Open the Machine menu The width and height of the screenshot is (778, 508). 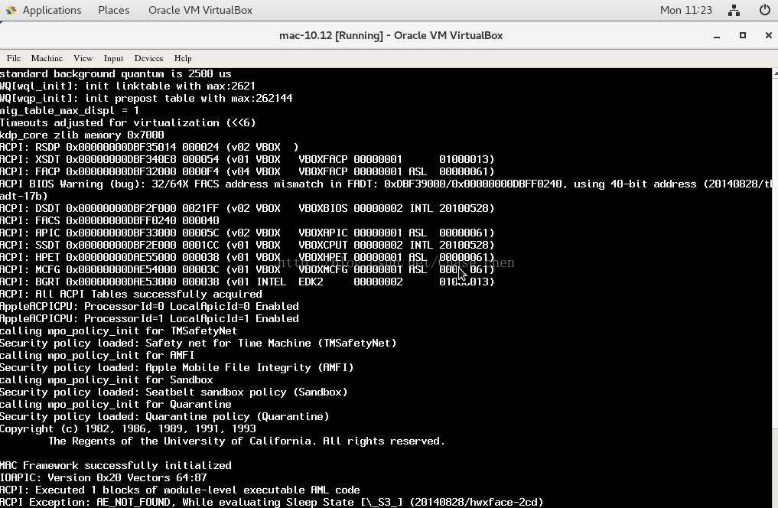click(47, 58)
